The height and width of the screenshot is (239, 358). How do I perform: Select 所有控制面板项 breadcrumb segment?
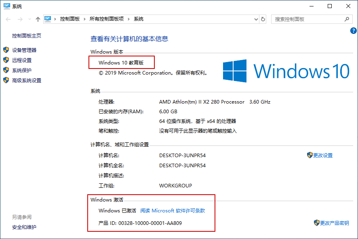point(106,19)
